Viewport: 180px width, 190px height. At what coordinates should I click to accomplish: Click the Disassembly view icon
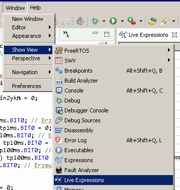(59, 130)
